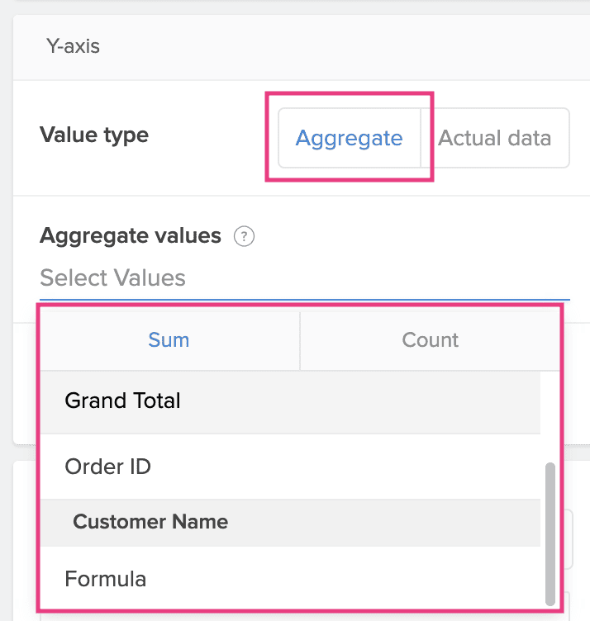Click the Aggregate values label text
Viewport: 590px width, 621px height.
131,236
